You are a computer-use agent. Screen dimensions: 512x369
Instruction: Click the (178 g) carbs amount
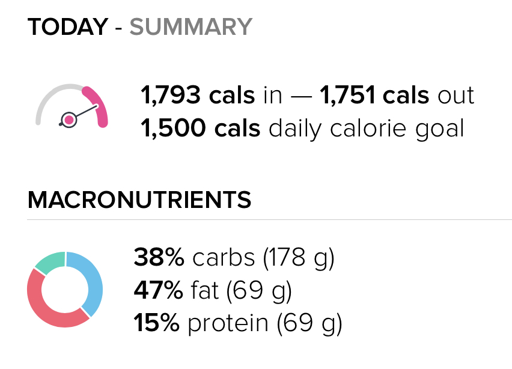[x=298, y=258]
